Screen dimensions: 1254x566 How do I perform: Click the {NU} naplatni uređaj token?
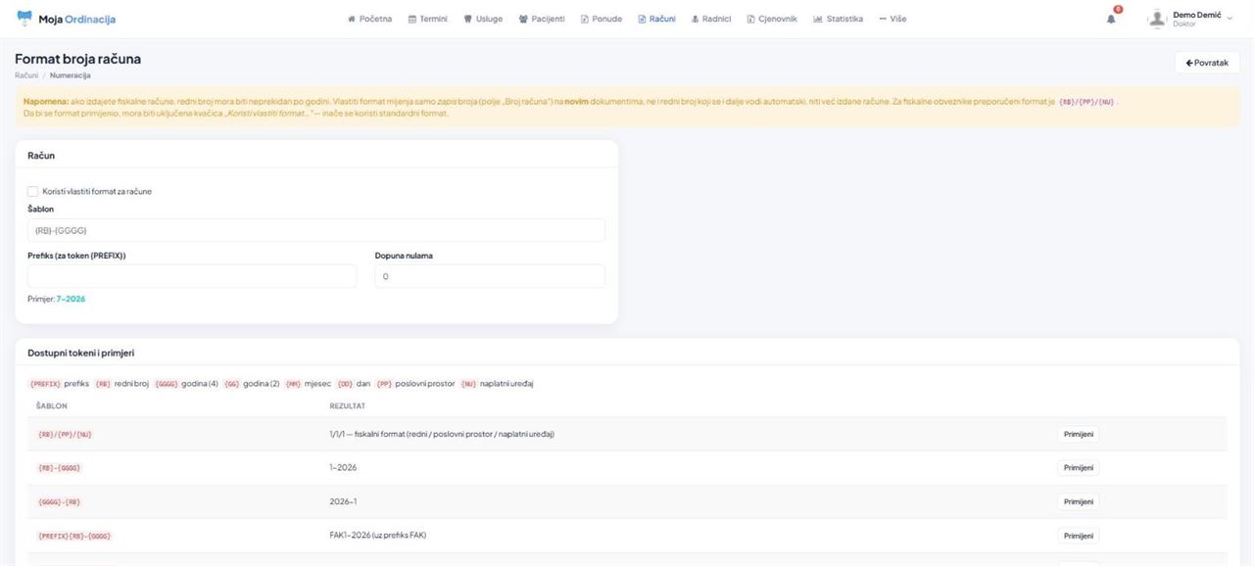pos(468,384)
